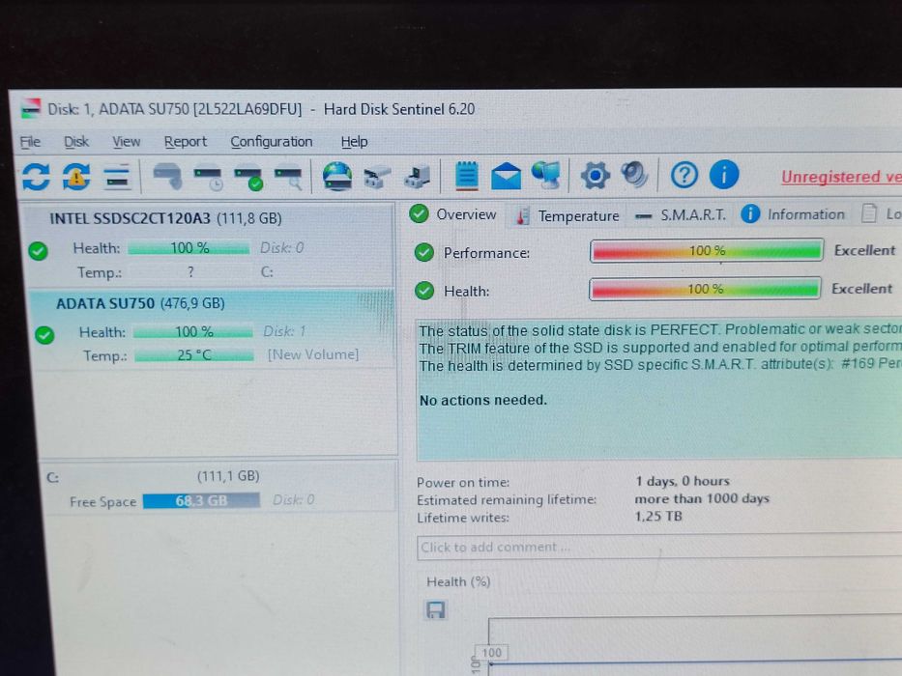Viewport: 902px width, 676px height.
Task: Click the blue envelope email icon
Action: click(x=506, y=176)
